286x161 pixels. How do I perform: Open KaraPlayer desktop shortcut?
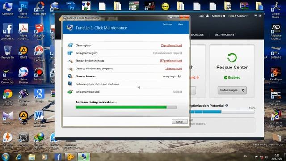coord(276,74)
